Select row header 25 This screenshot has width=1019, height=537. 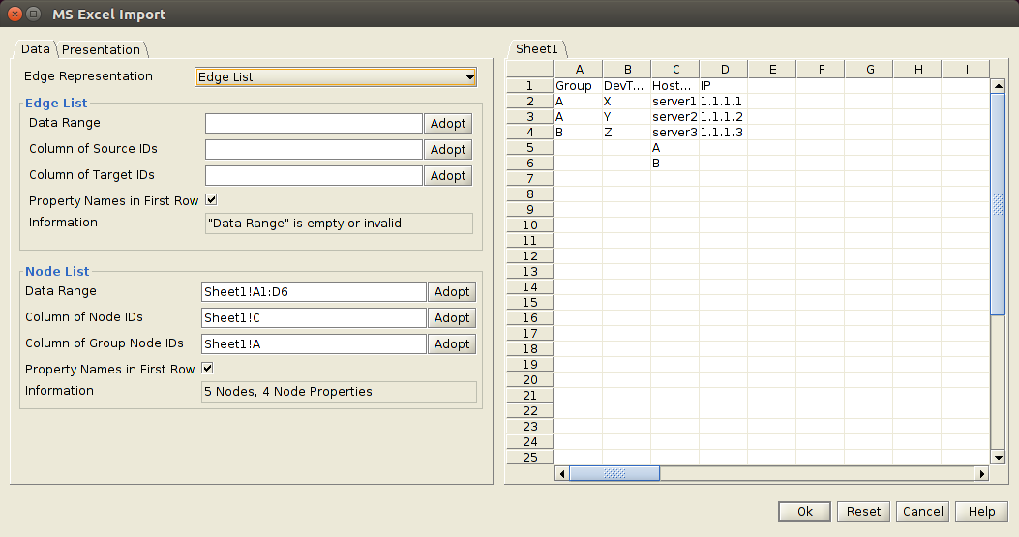click(x=530, y=457)
